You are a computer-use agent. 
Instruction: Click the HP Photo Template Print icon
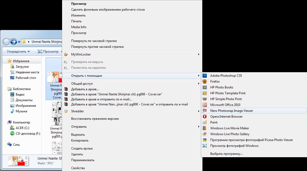pyautogui.click(x=205, y=93)
